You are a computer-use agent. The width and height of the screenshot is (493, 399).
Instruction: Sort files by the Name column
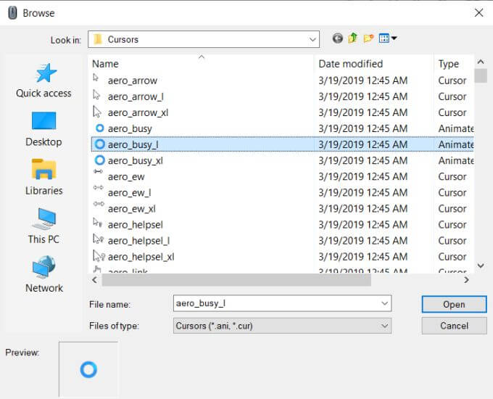click(105, 64)
